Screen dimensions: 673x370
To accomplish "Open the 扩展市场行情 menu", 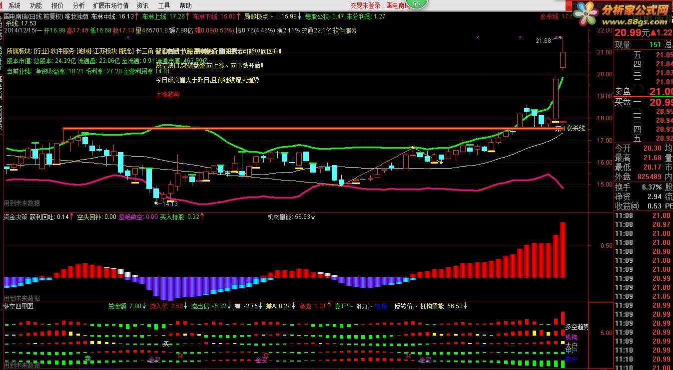I will point(110,5).
